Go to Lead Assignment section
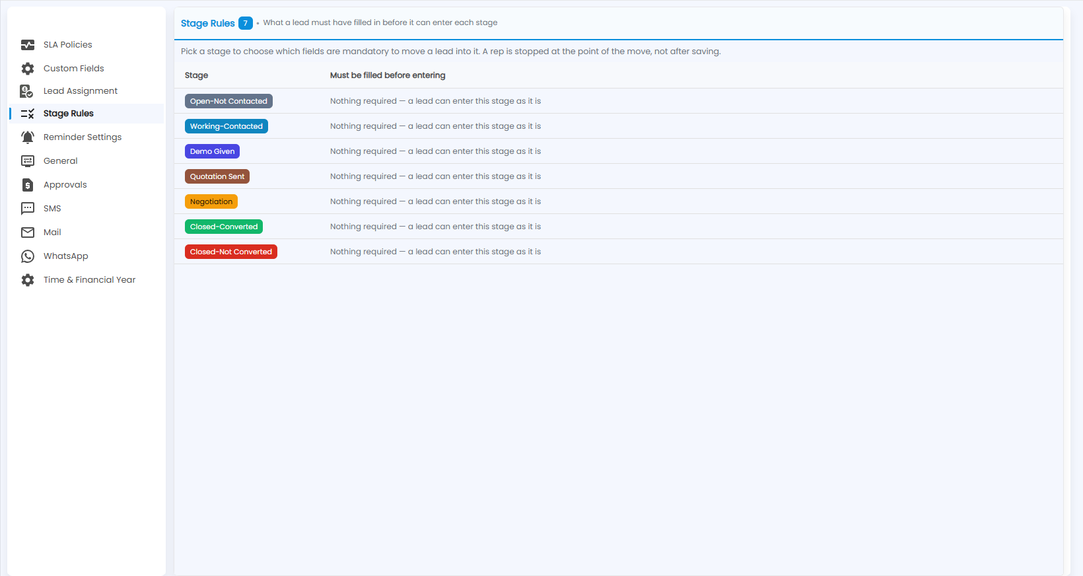Image resolution: width=1083 pixels, height=576 pixels. (81, 91)
